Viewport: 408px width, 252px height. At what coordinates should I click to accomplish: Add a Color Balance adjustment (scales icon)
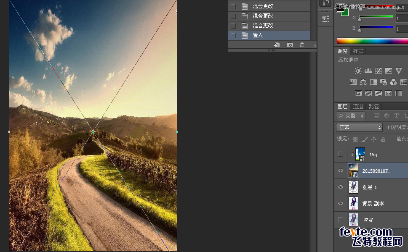(363, 82)
